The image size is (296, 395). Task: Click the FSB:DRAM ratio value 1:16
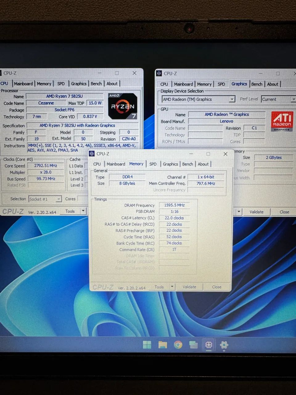[174, 211]
